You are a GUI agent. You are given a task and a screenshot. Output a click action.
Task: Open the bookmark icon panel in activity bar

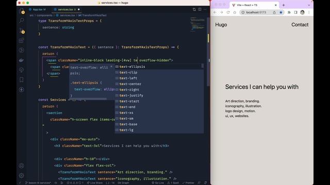tap(22, 80)
